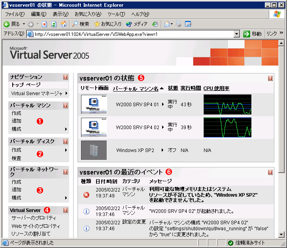Open Windows XP SP2 powered-off thumbnail

click(x=94, y=150)
